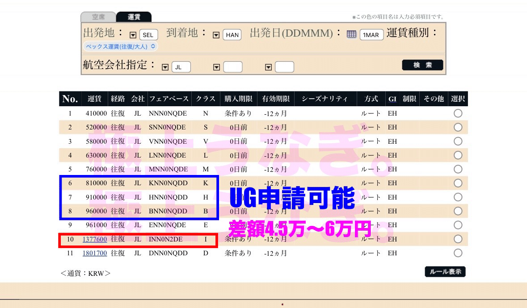Select radio button for fare No.6 KNN0NQDD
The height and width of the screenshot is (308, 527).
pyautogui.click(x=458, y=183)
